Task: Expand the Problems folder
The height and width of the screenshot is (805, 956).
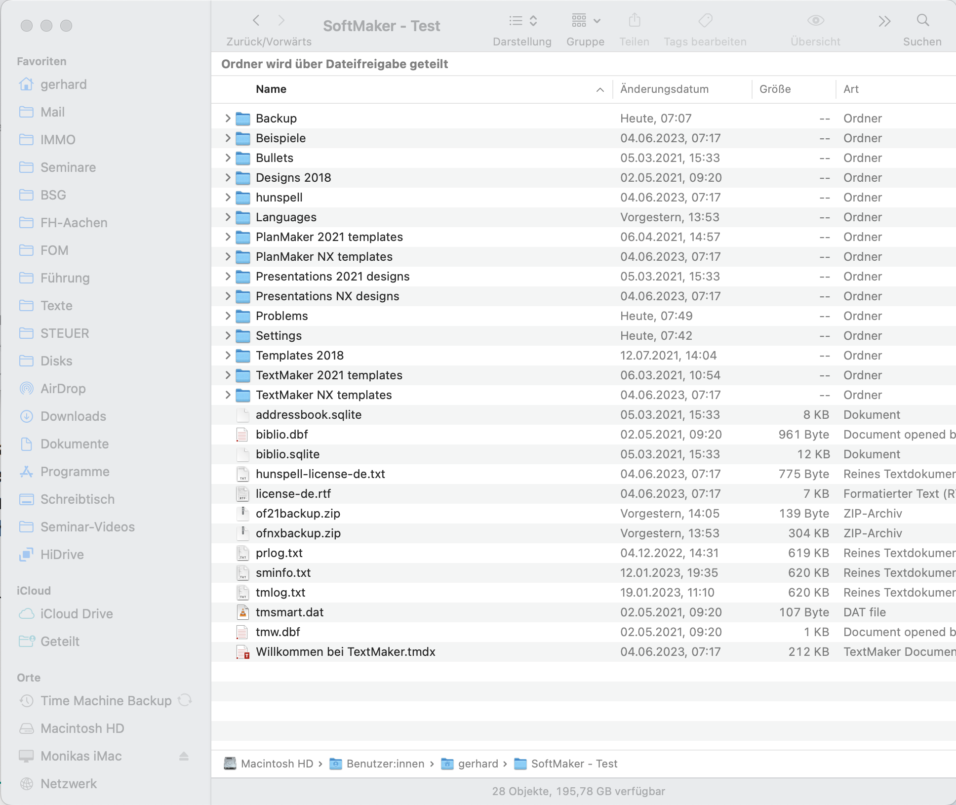Action: click(228, 316)
